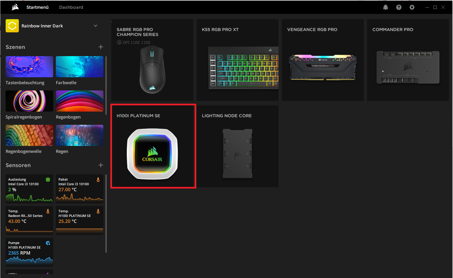Click the Rainbow Inner Dark profile name
Screen dimensions: 453x278
tap(42, 26)
